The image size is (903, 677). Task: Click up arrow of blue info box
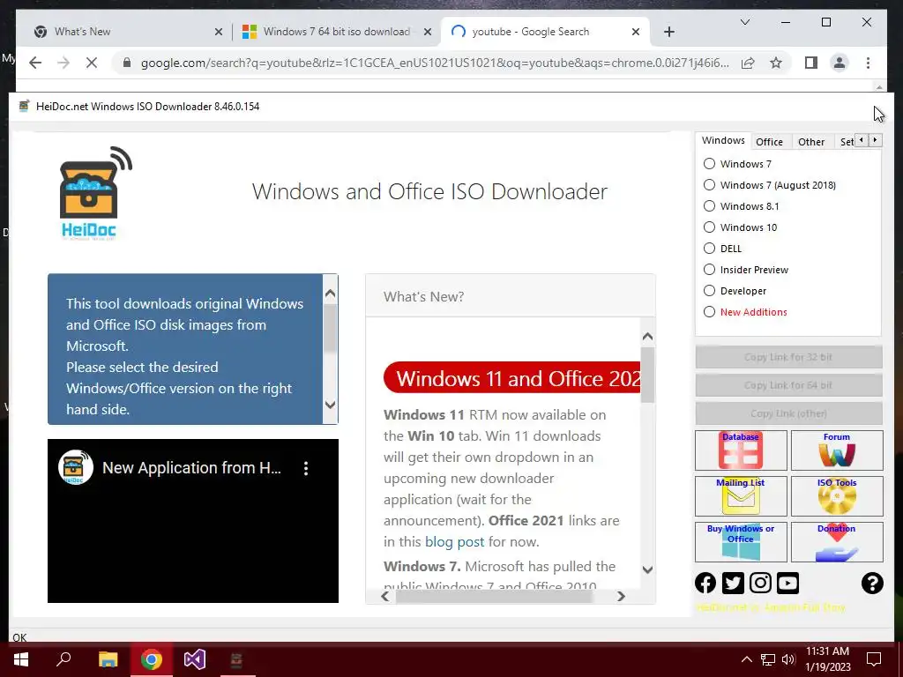pos(330,293)
